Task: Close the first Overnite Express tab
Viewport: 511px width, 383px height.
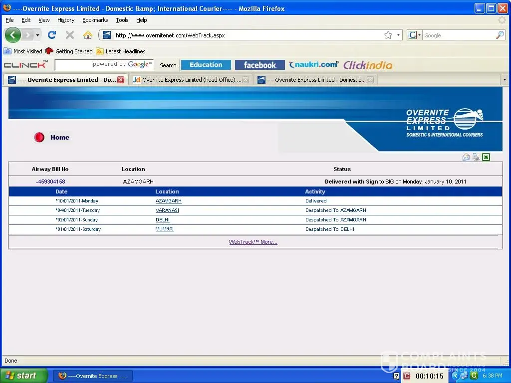Action: point(121,80)
